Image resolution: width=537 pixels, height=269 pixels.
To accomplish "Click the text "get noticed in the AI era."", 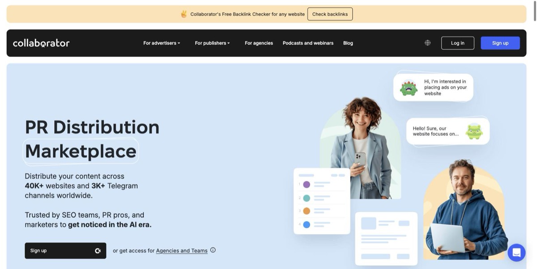I will (x=110, y=225).
